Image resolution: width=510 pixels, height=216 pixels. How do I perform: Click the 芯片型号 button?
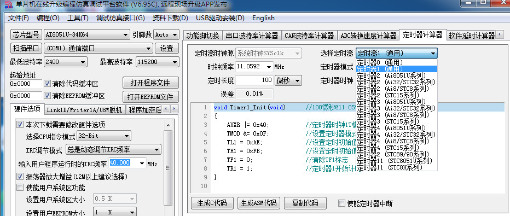coord(26,34)
